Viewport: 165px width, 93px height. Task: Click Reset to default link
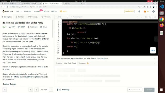click(x=102, y=58)
